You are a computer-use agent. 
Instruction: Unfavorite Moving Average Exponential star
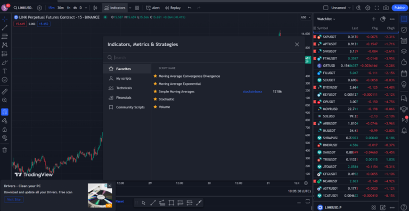[155, 84]
